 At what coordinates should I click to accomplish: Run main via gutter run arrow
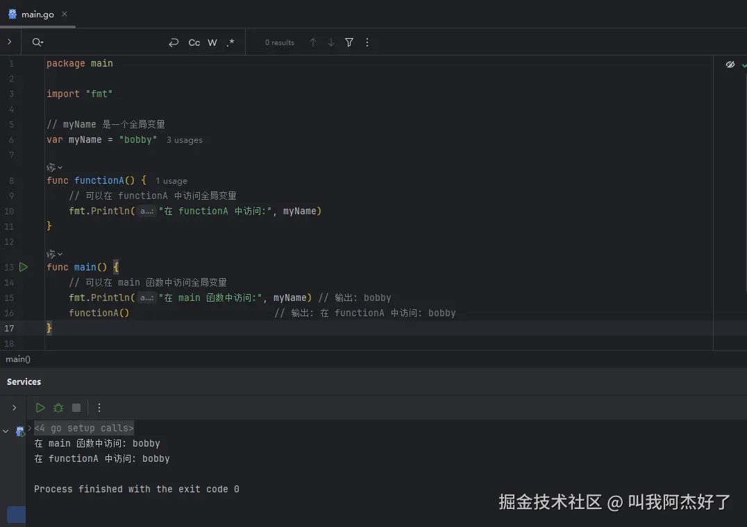(x=24, y=267)
